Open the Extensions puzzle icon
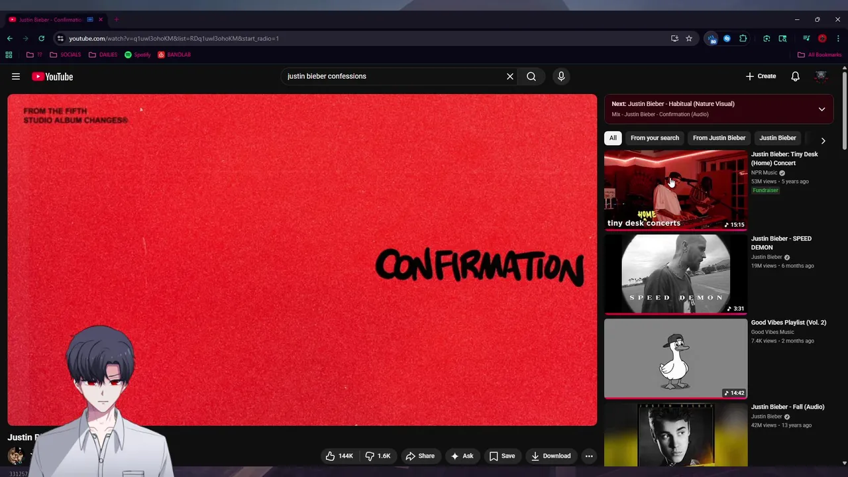The height and width of the screenshot is (477, 848). click(x=743, y=38)
